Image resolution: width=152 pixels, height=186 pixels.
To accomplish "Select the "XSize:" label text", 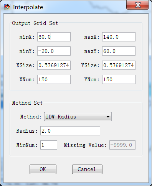I will pyautogui.click(x=25, y=66).
